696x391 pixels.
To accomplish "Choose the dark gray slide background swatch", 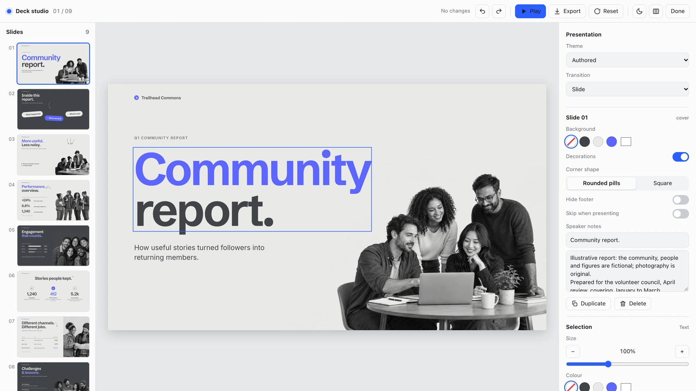I will (585, 142).
